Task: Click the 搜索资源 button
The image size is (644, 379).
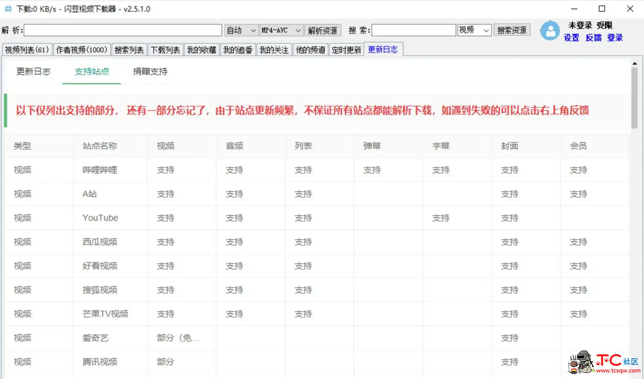Action: point(512,30)
